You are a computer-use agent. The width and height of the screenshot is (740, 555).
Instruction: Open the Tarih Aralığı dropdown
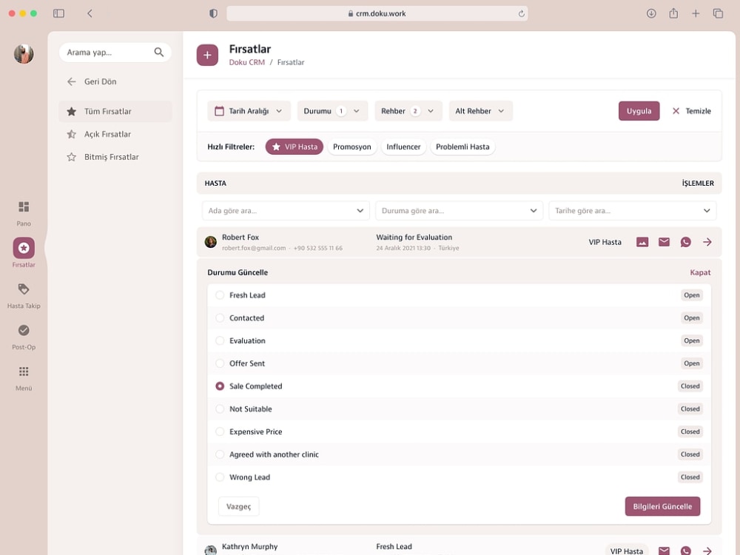(249, 111)
